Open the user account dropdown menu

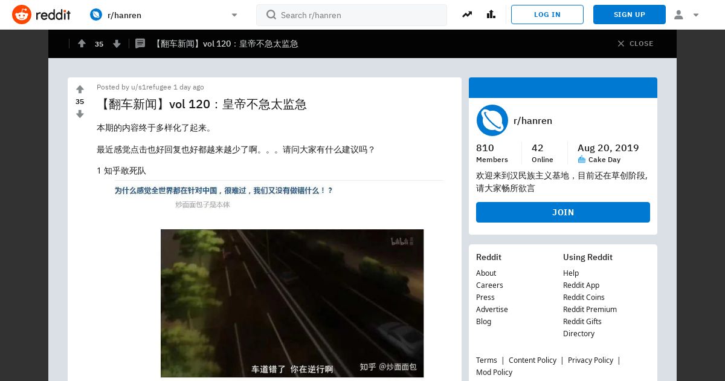[x=686, y=15]
